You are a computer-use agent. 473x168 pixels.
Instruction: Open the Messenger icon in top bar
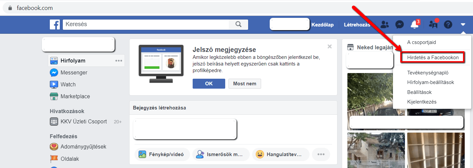click(x=399, y=24)
